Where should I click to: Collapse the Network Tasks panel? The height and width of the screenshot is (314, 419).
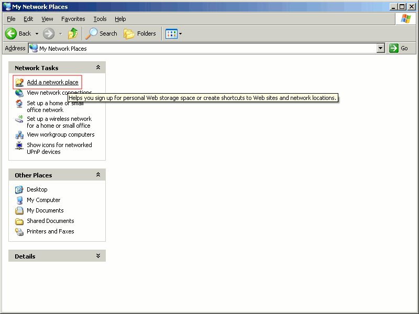[98, 68]
